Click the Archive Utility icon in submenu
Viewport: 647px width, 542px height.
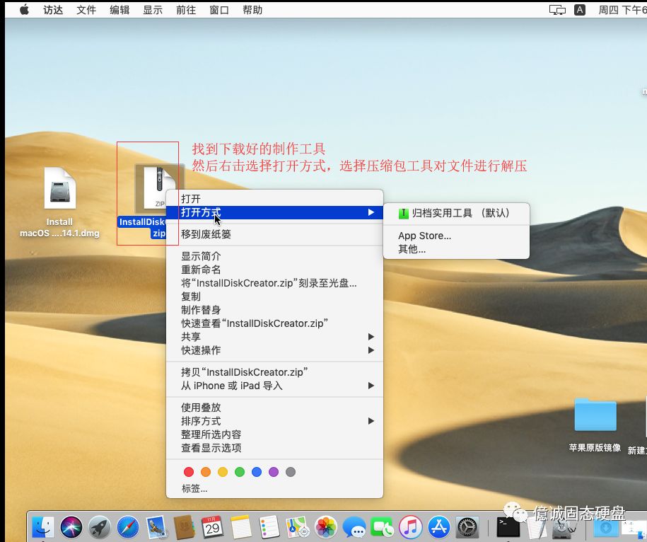[404, 213]
